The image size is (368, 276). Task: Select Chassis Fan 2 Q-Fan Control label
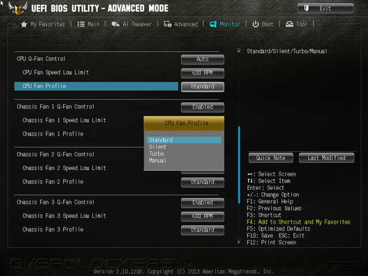coord(55,155)
